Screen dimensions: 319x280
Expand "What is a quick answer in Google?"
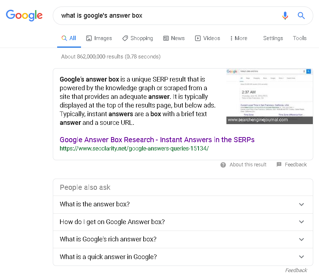[301, 257]
